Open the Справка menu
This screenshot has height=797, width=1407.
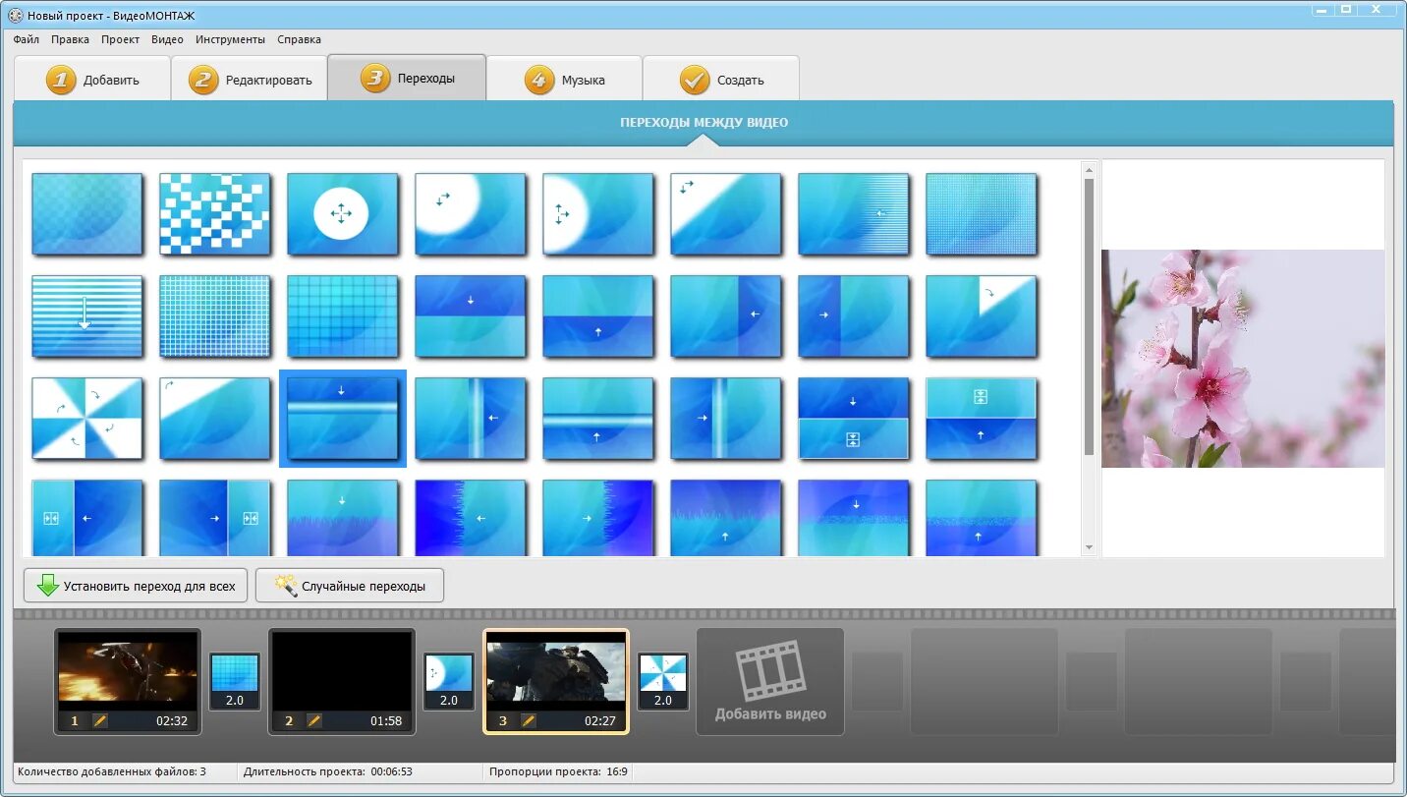pos(299,39)
